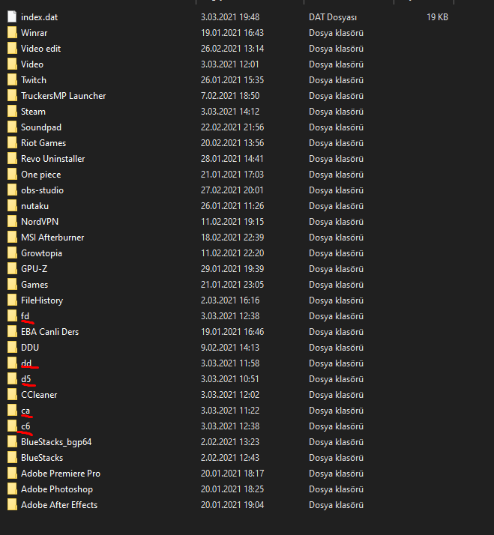494x535 pixels.
Task: Select the One piece folder icon
Action: (12, 174)
